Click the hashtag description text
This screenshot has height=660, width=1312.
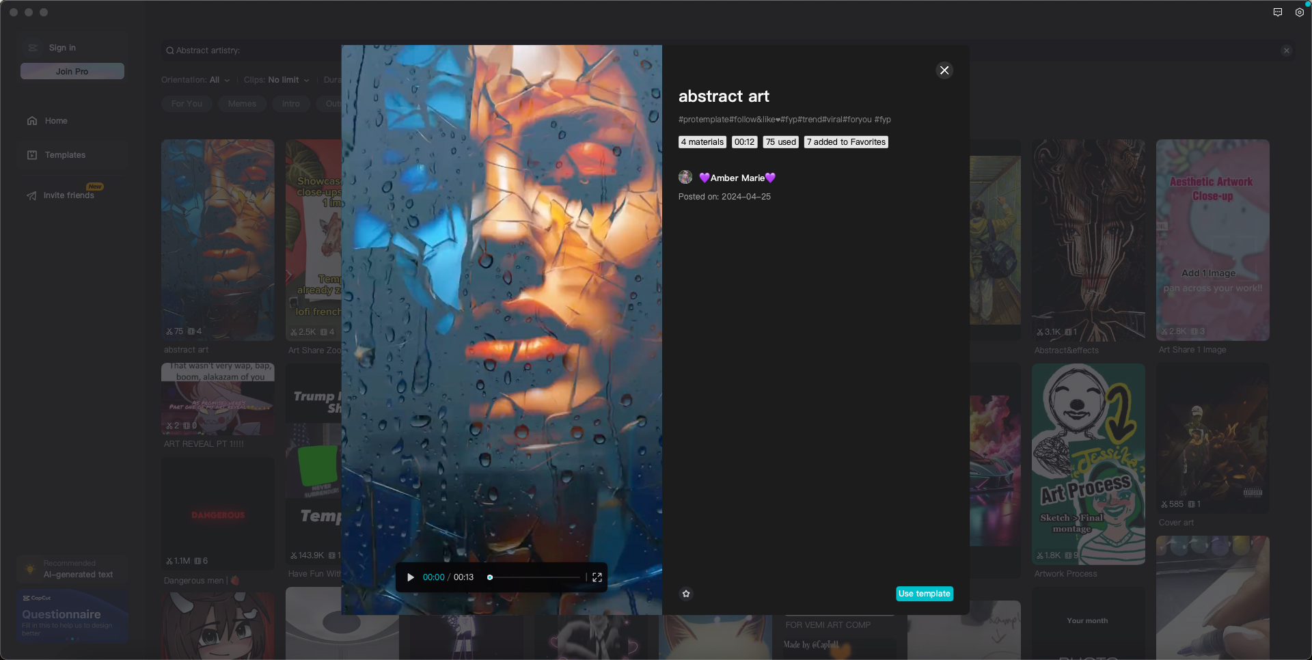coord(784,120)
